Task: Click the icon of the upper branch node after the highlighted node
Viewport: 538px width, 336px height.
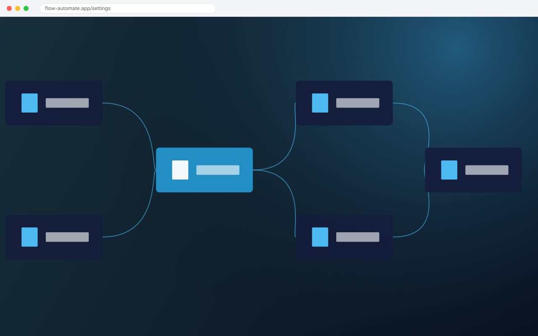Action: click(320, 103)
